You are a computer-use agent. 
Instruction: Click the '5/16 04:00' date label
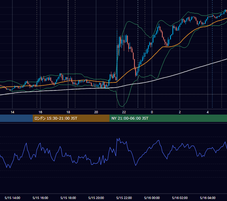(208, 198)
